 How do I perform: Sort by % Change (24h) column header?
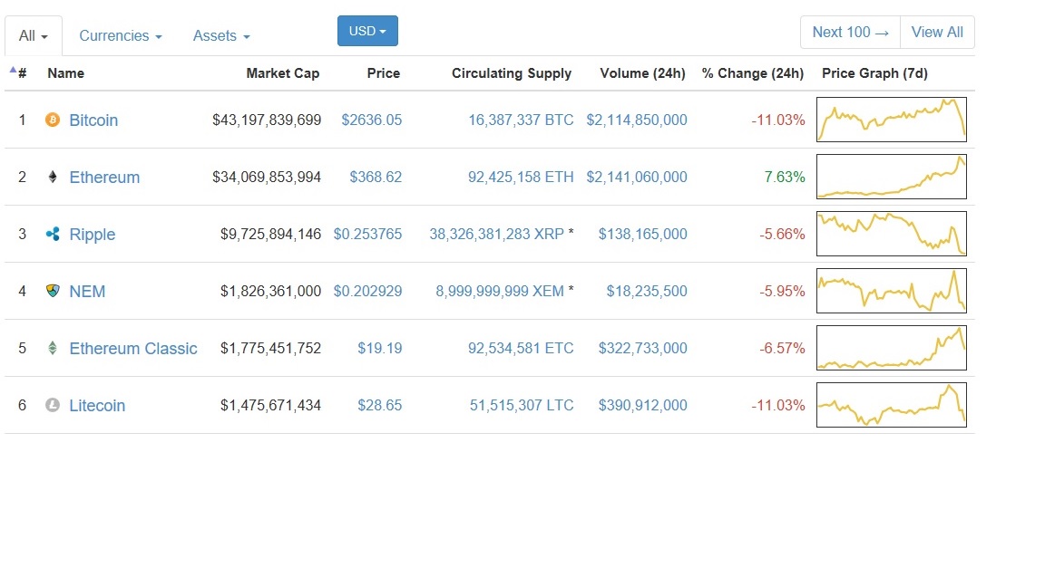pyautogui.click(x=752, y=73)
